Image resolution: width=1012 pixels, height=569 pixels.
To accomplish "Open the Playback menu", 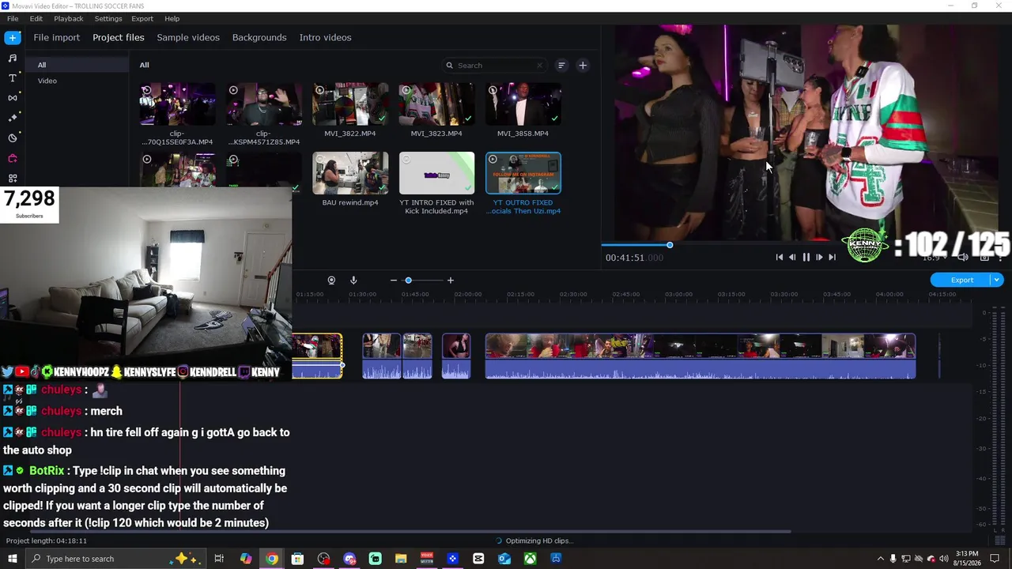I will coord(69,18).
